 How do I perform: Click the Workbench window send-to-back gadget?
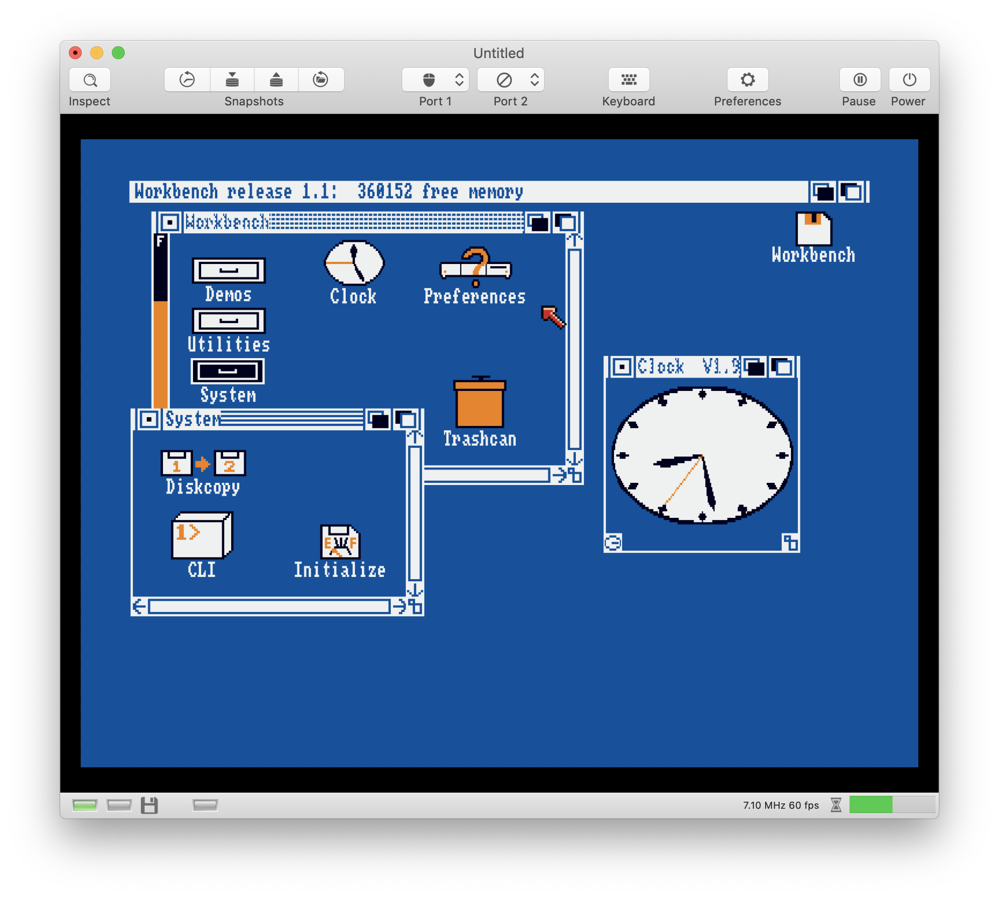538,222
